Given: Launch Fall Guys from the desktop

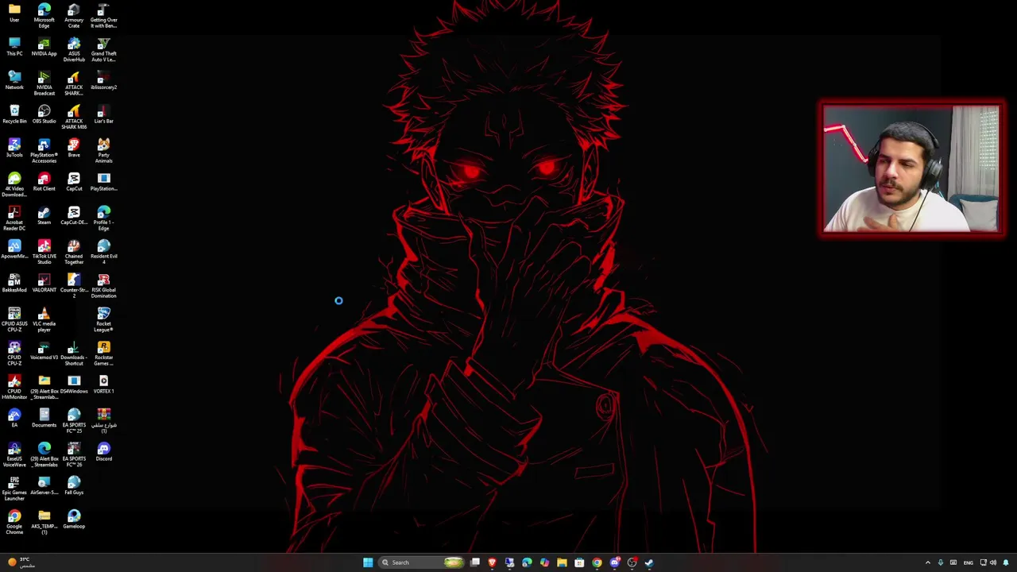Looking at the screenshot, I should click(74, 485).
